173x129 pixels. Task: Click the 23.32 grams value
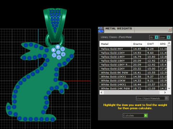pyautogui.click(x=137, y=68)
